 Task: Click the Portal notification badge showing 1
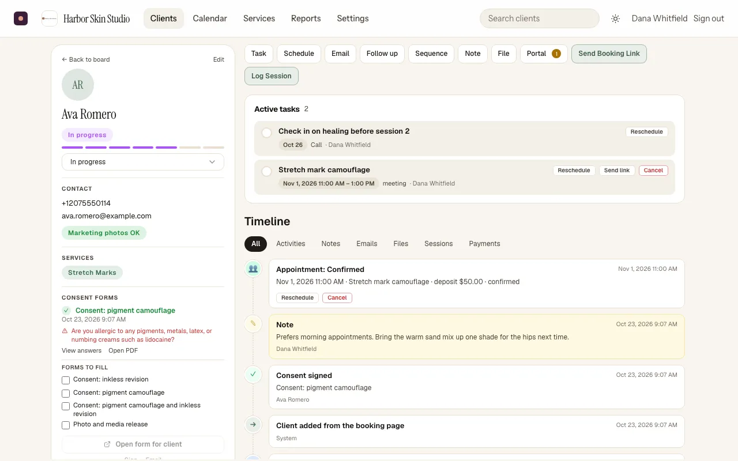(556, 54)
